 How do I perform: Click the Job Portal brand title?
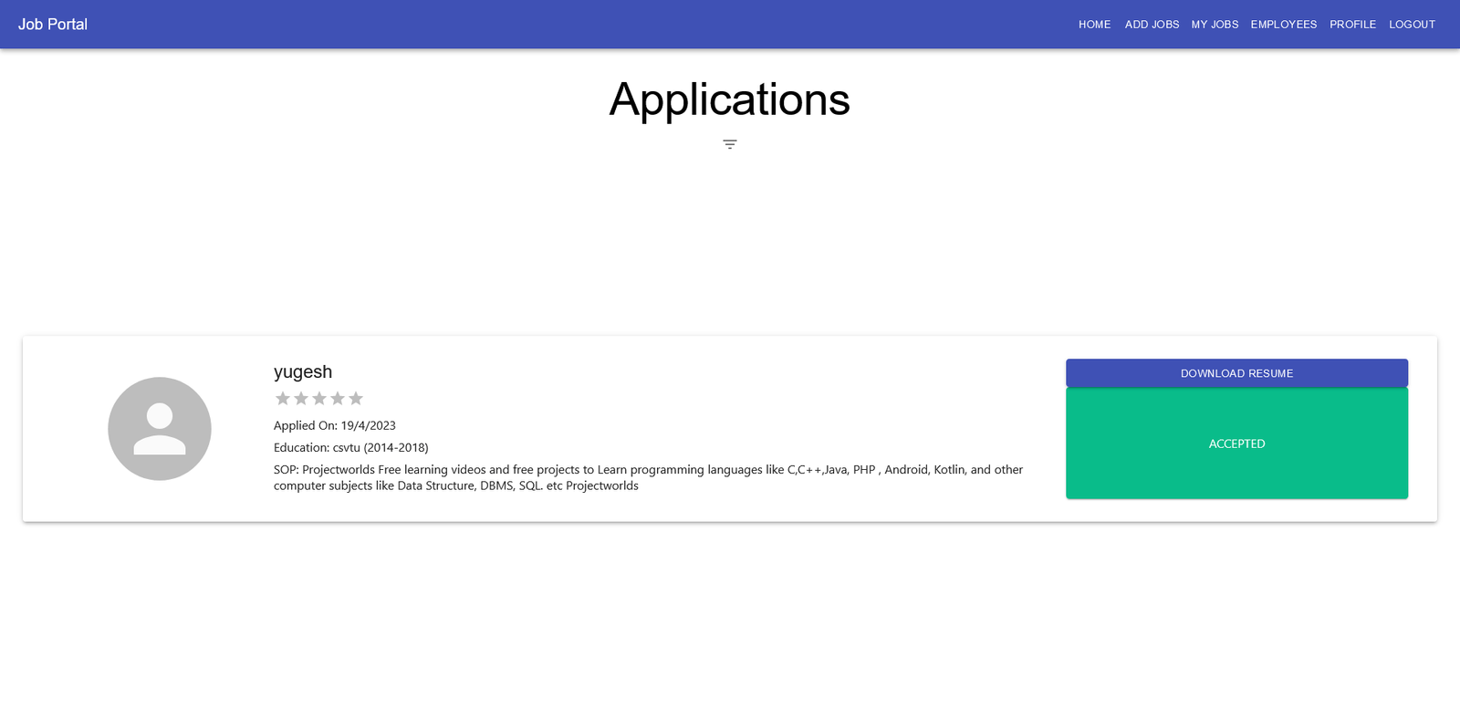(53, 25)
